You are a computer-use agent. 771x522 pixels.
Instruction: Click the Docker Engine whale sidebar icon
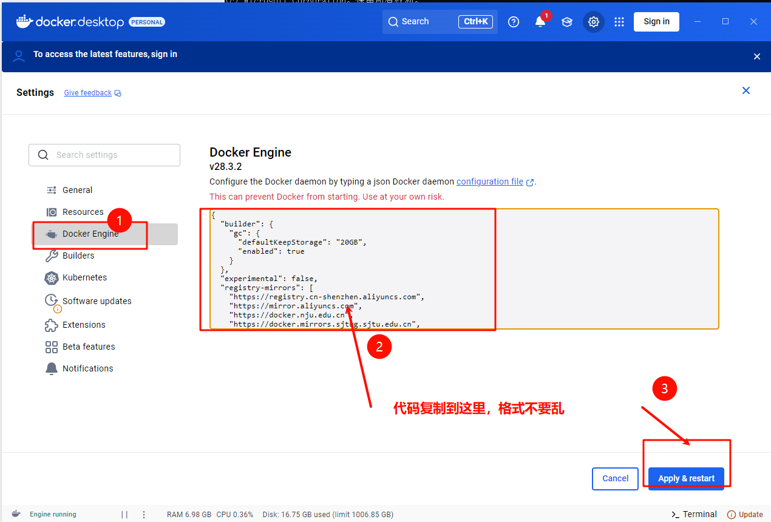pos(52,234)
